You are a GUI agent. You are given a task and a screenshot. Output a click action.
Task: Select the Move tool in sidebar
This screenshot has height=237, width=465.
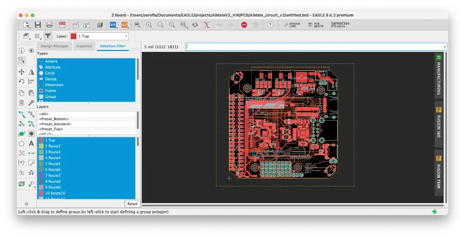click(x=21, y=72)
